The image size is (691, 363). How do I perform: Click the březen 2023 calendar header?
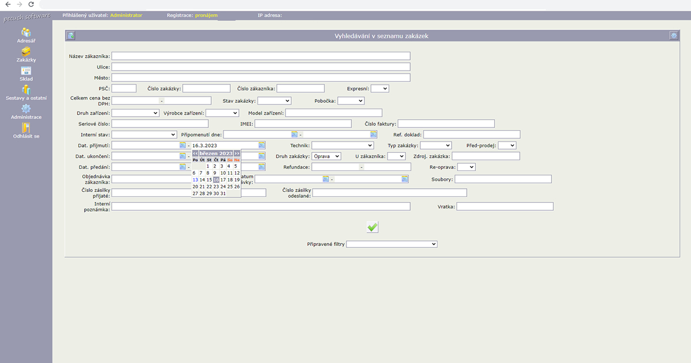[x=216, y=153]
